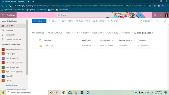Open OneDrive settings gear
This screenshot has height=95, width=169.
pos(155,15)
